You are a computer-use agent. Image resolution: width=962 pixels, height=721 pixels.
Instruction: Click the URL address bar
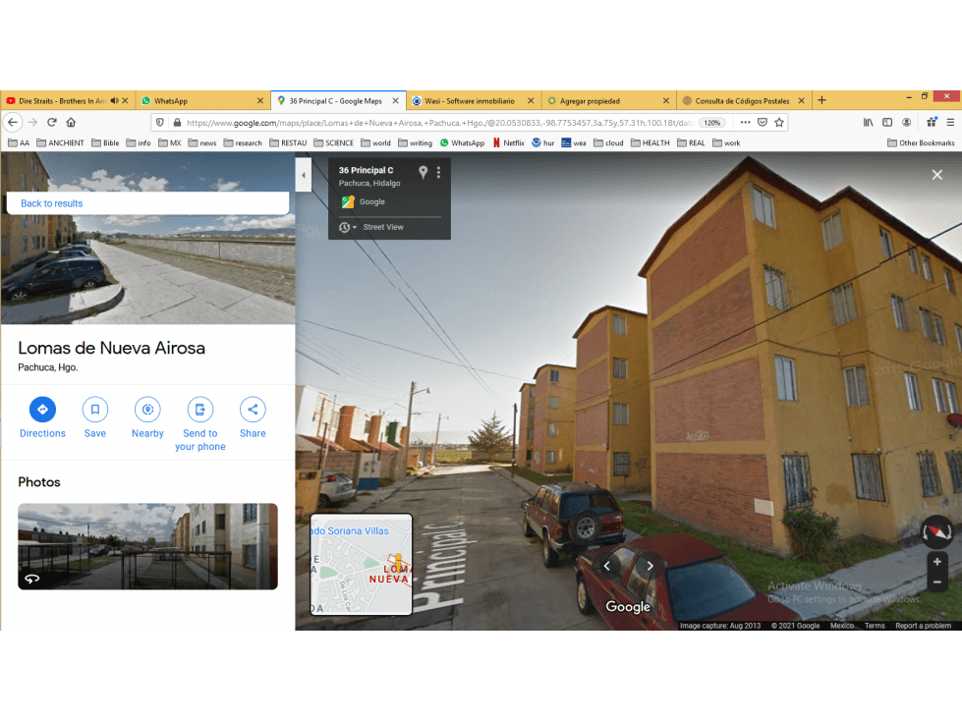pos(438,123)
